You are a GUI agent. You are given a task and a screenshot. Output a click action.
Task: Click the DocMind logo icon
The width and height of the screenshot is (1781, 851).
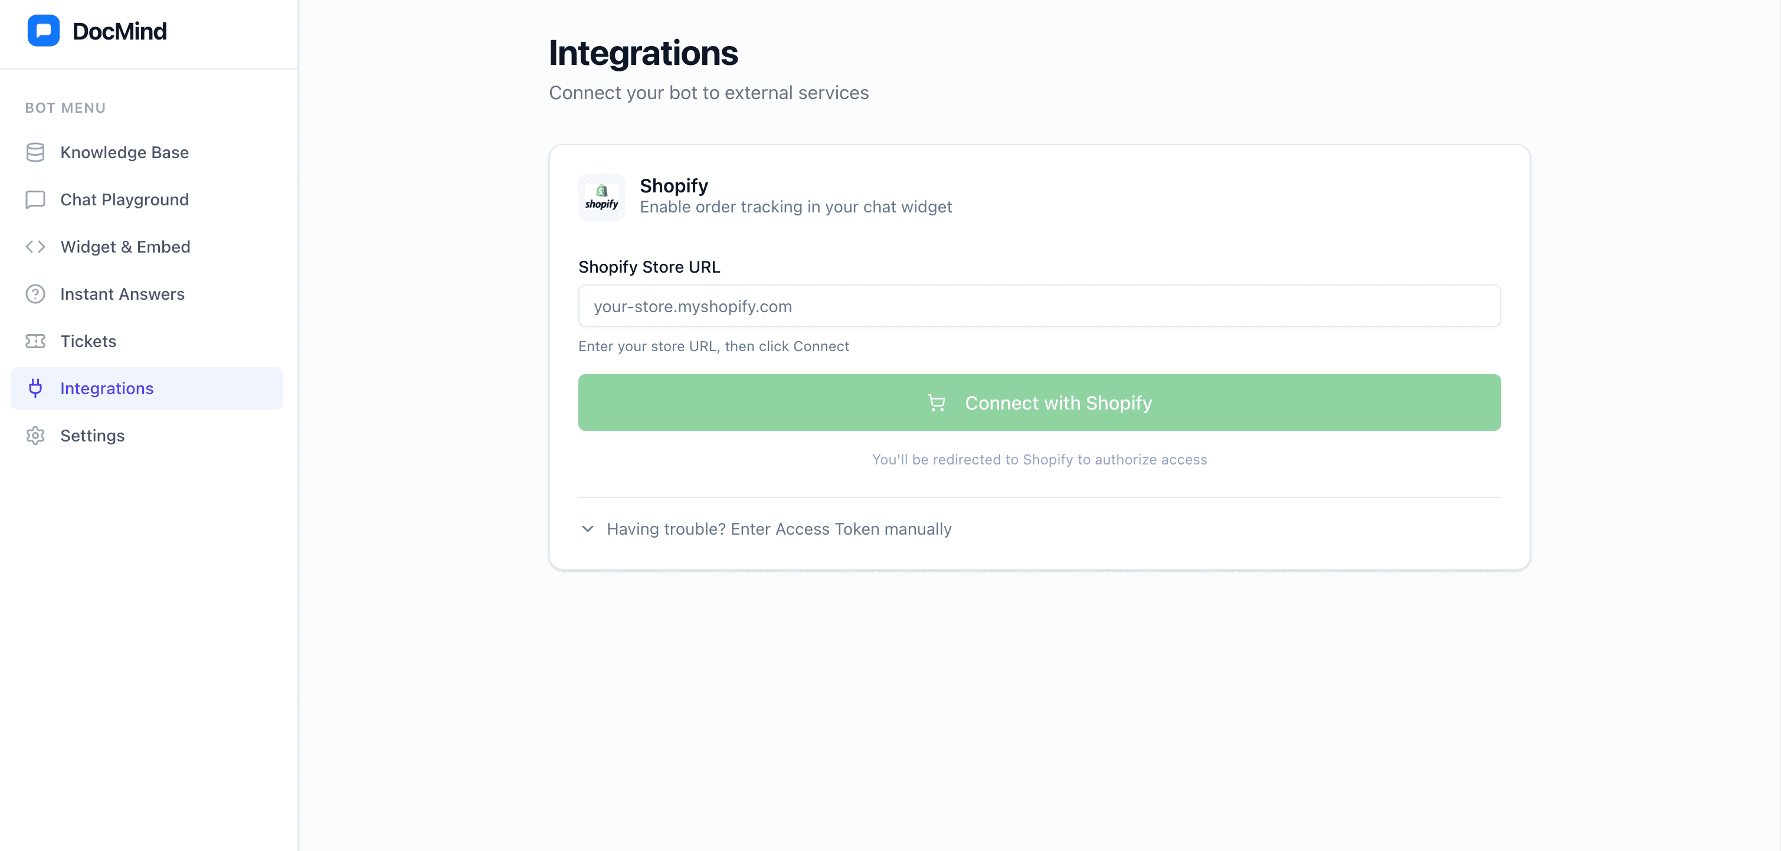(x=43, y=31)
